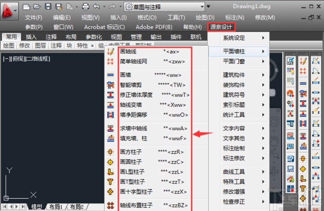324x211 pixels.
Task: Open the 草图与注释 workspace dropdown
Action: 164,7
